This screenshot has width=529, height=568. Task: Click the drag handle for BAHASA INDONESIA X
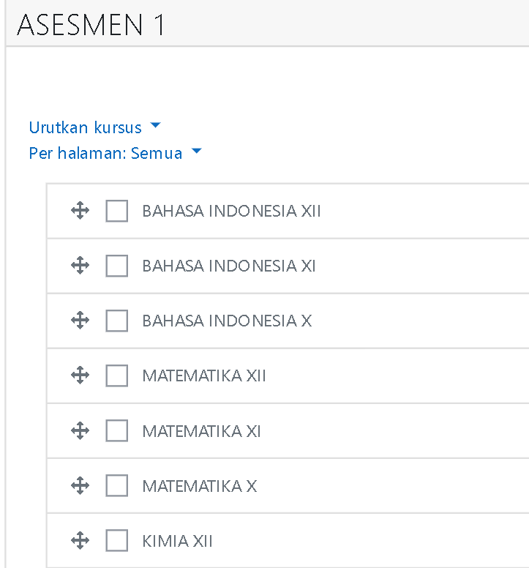point(80,321)
